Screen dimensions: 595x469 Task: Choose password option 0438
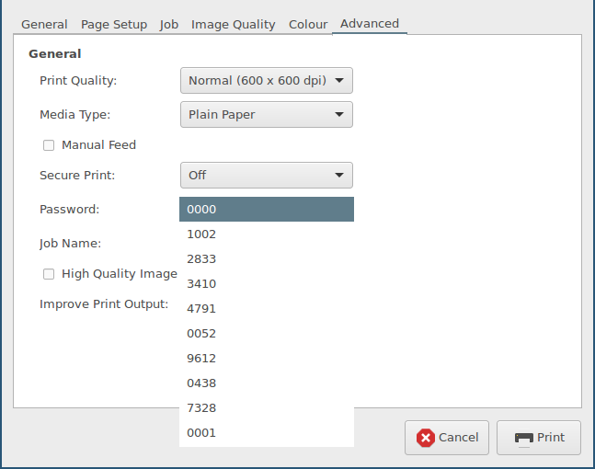[x=267, y=383]
